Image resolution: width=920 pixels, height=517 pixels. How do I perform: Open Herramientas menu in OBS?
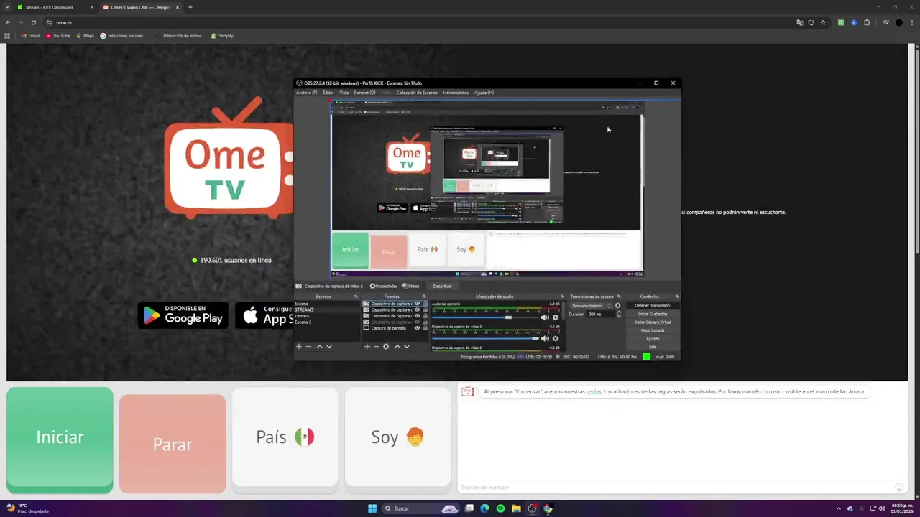[x=456, y=93]
